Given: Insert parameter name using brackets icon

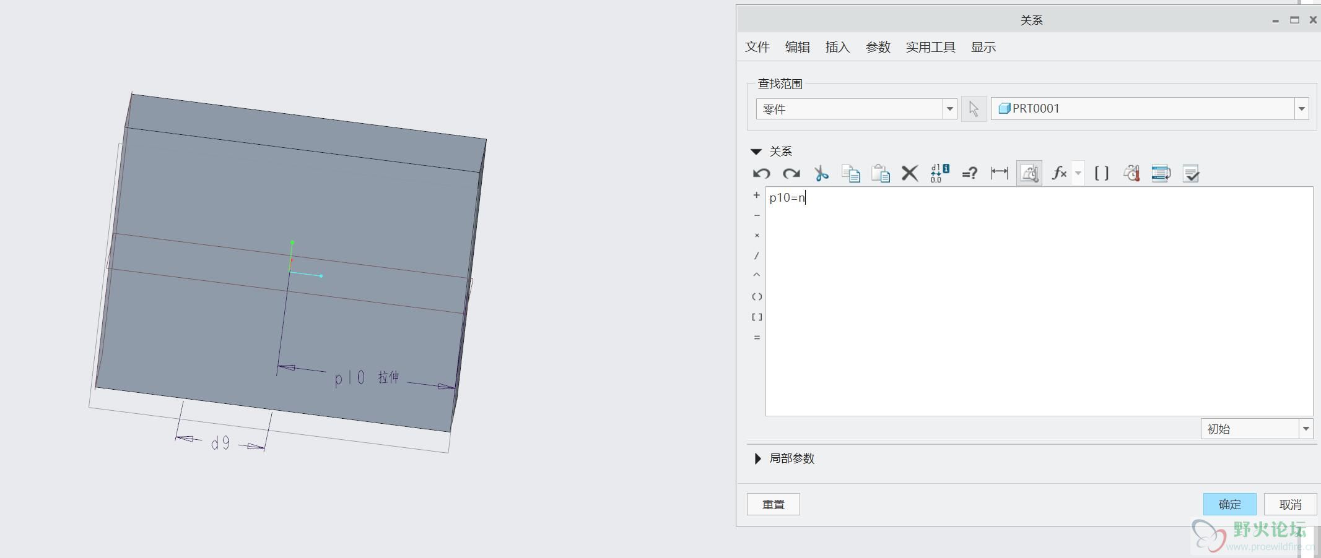Looking at the screenshot, I should (x=1102, y=174).
